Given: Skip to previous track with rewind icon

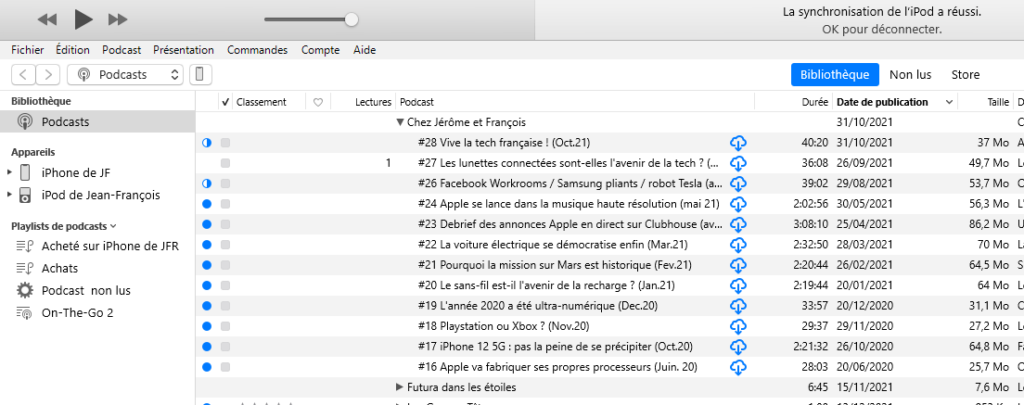Looking at the screenshot, I should click(47, 19).
